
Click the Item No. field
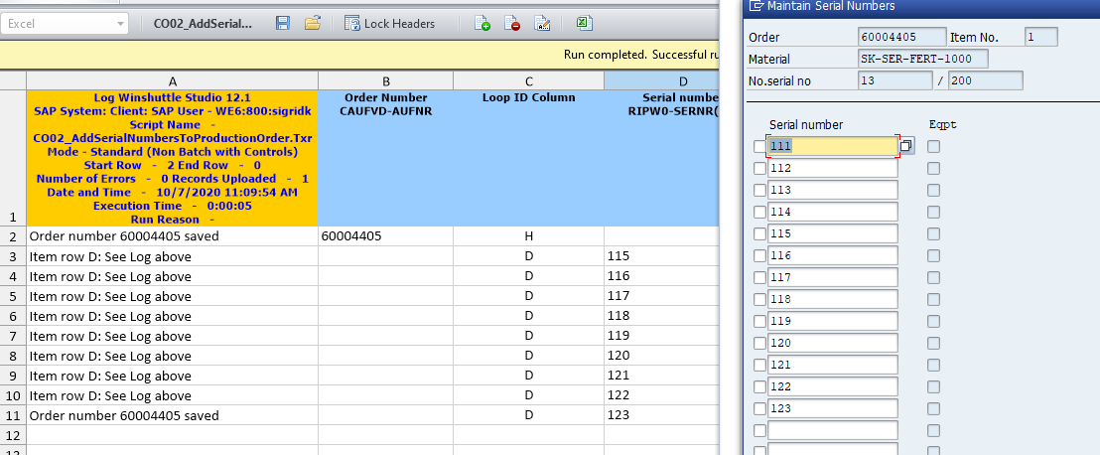click(x=1040, y=37)
